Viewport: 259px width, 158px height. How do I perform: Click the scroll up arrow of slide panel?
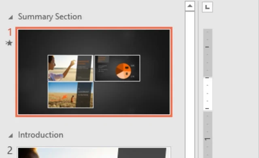tap(190, 6)
